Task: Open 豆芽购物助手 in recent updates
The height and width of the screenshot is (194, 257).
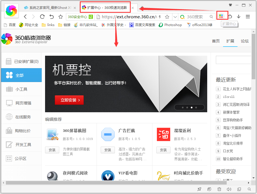Action: pyautogui.click(x=233, y=120)
